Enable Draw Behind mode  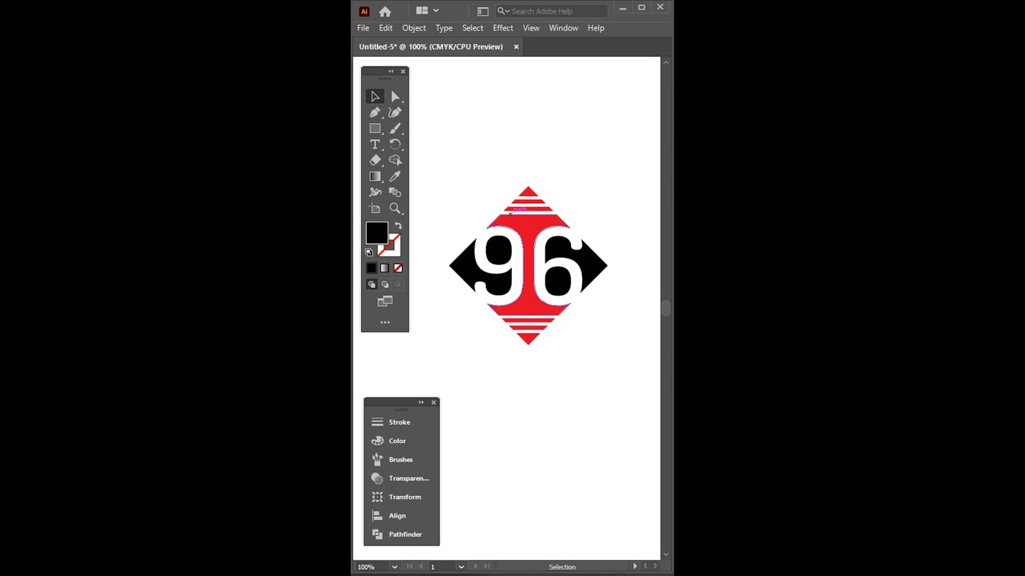(385, 284)
